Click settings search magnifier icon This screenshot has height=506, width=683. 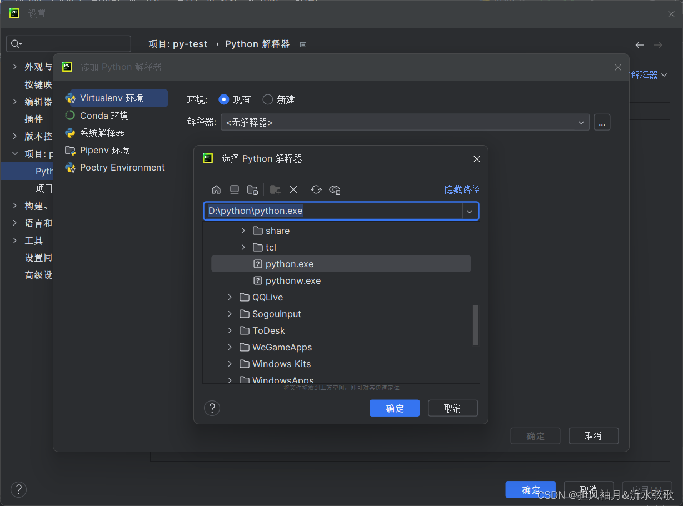pos(16,44)
